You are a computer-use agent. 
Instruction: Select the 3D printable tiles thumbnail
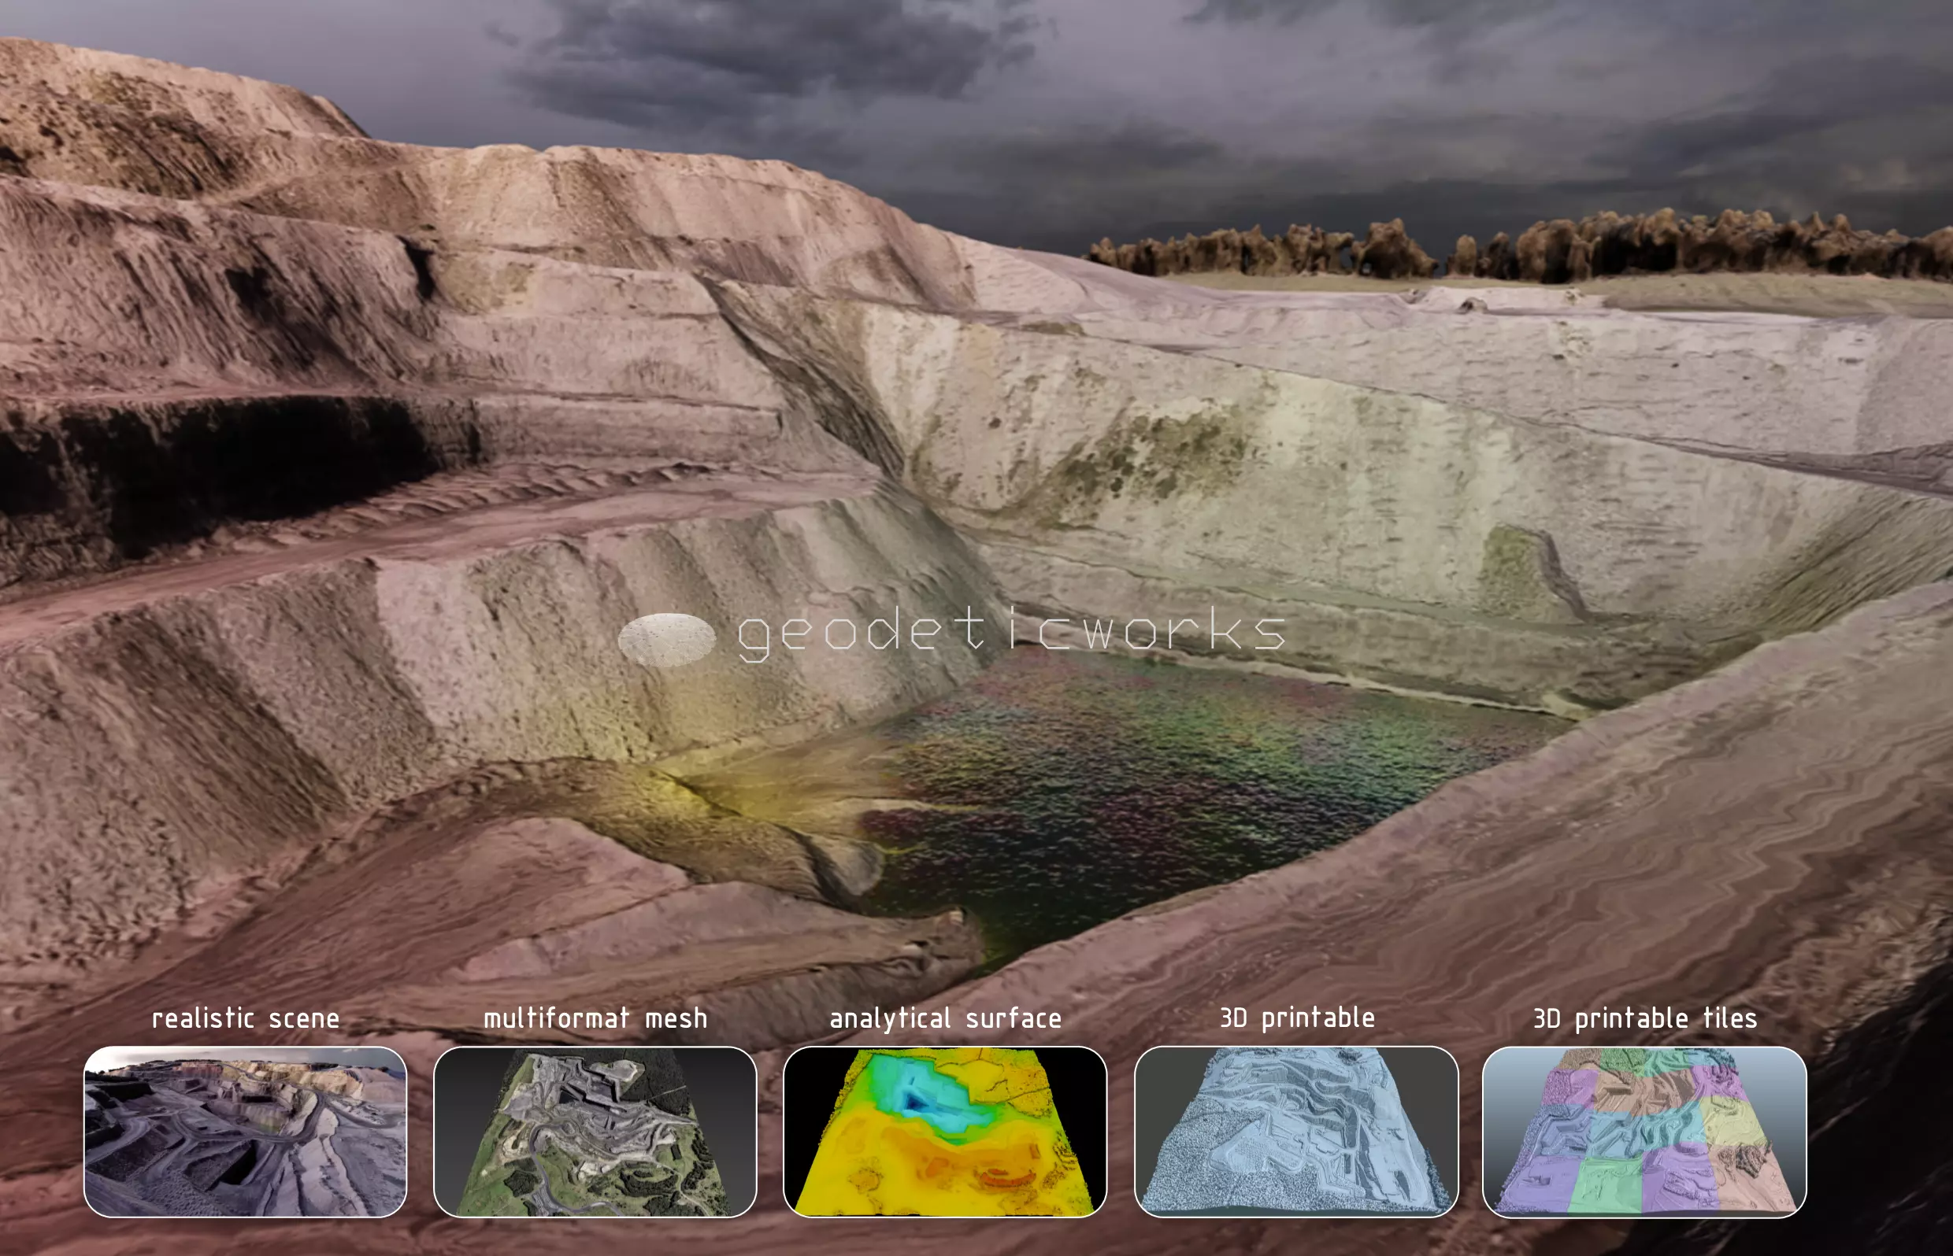(x=1644, y=1131)
